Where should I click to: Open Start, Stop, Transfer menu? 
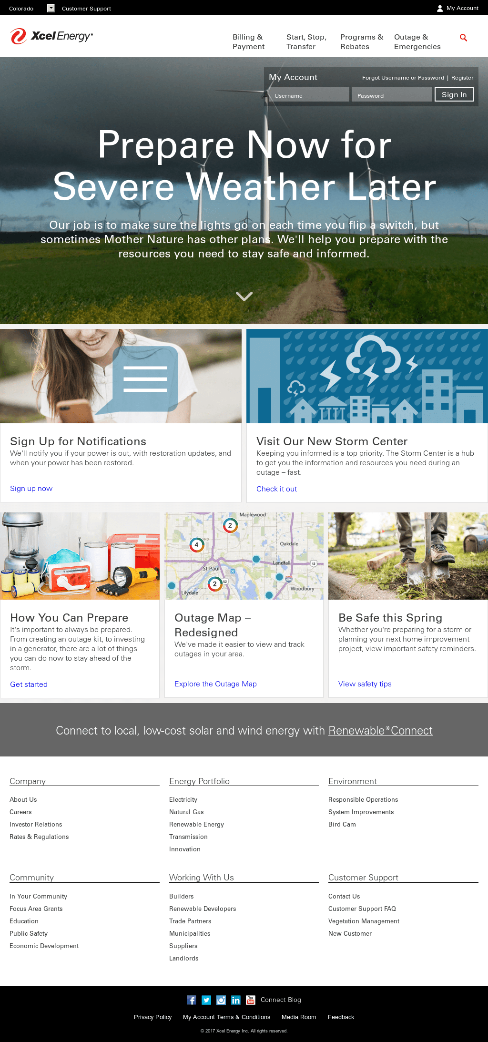click(x=306, y=42)
